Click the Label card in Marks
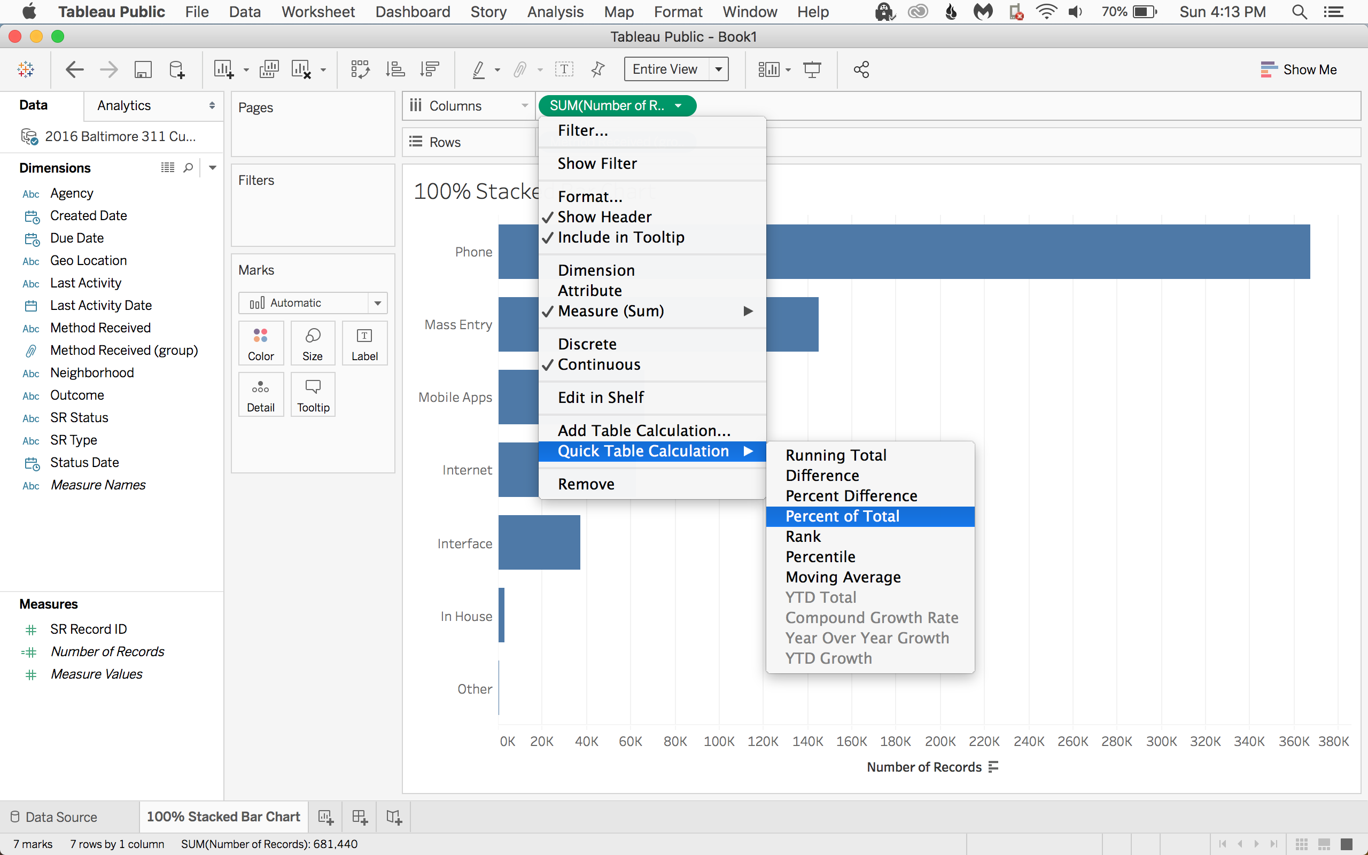The image size is (1368, 855). (x=364, y=343)
